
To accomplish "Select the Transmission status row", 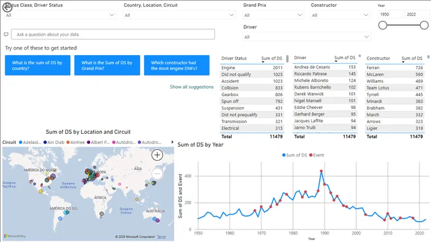I will (x=252, y=121).
